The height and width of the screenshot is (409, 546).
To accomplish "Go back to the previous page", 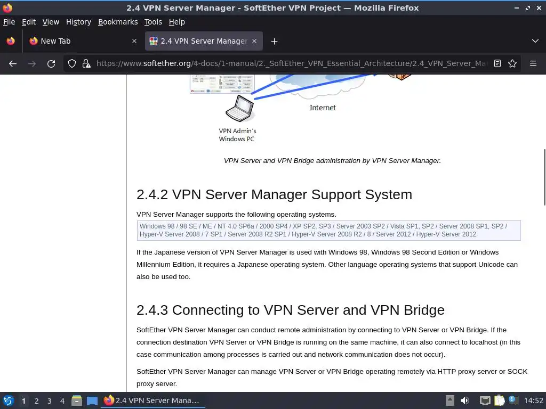I will point(13,64).
